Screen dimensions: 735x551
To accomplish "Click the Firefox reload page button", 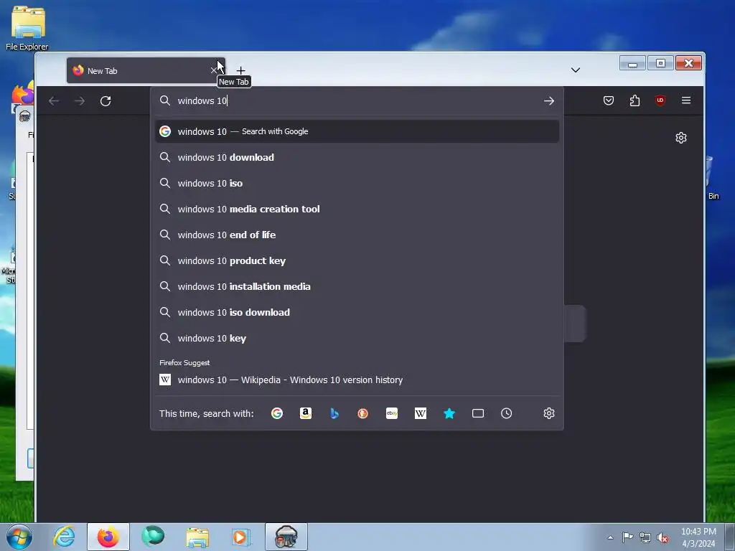I will [x=106, y=100].
